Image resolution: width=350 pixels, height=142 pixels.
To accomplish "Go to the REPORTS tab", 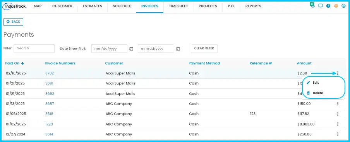I will (x=253, y=6).
